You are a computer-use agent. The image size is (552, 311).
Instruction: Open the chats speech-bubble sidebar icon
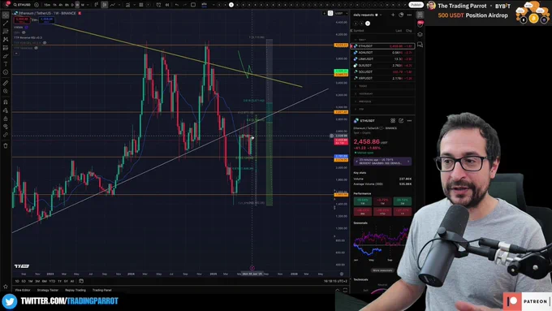tap(420, 45)
